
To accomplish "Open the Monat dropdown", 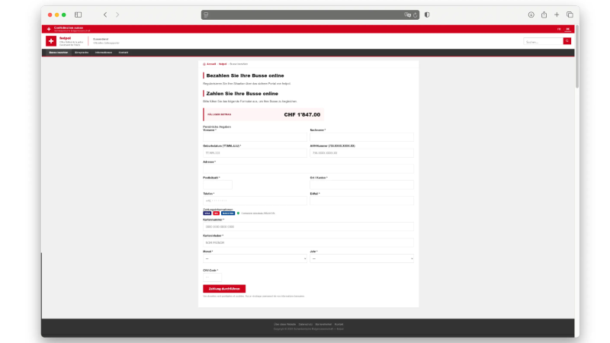I will pyautogui.click(x=255, y=258).
